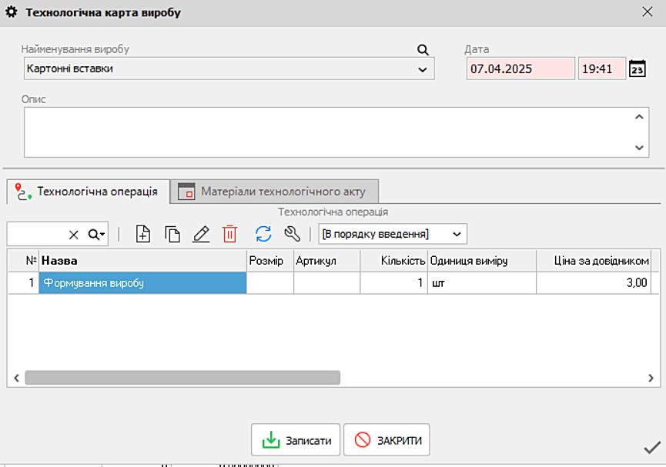Click the Записати button

pos(296,440)
